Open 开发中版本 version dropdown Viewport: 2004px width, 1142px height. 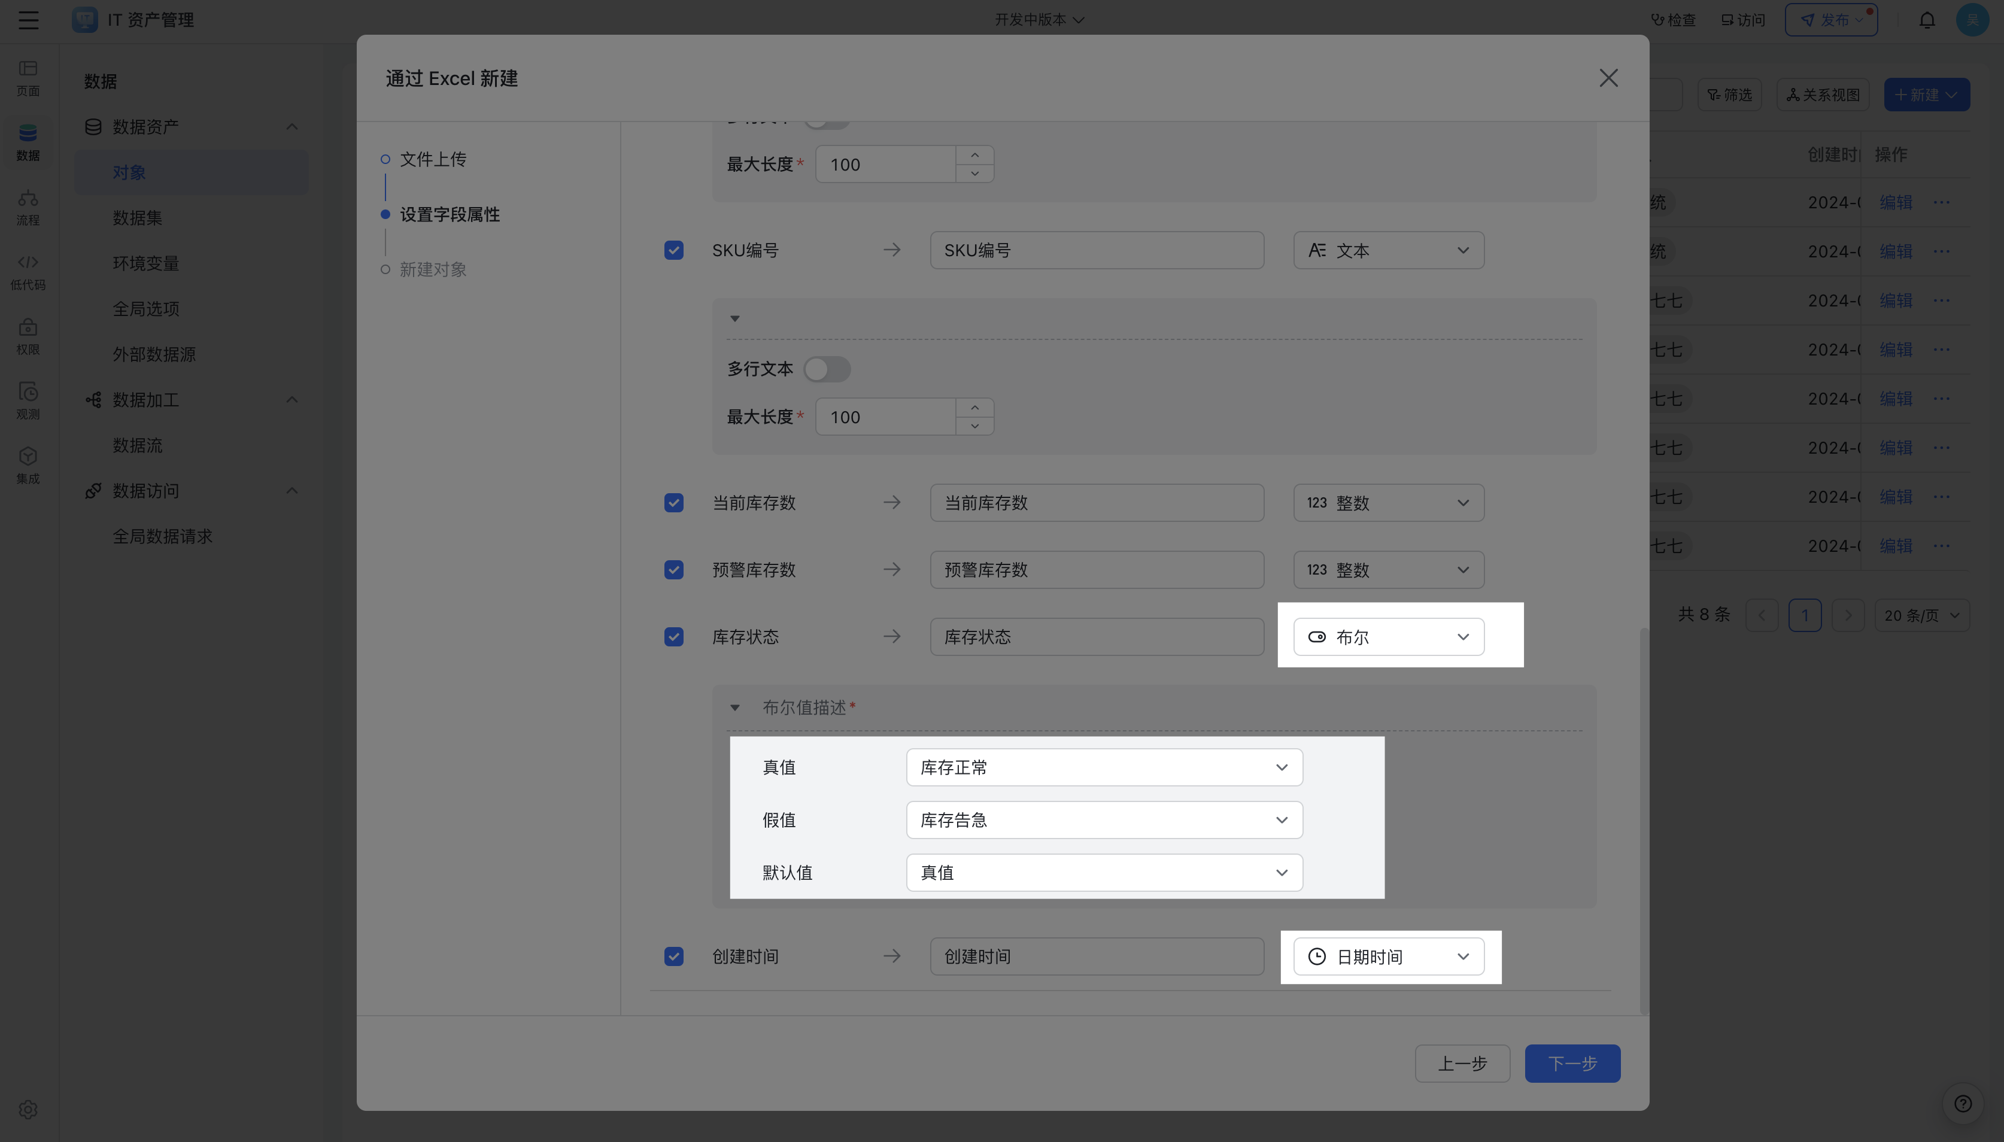[x=1039, y=20]
